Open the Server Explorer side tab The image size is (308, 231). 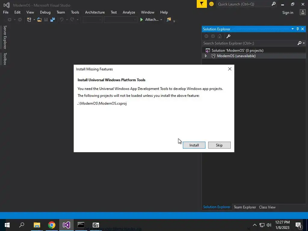(x=5, y=37)
